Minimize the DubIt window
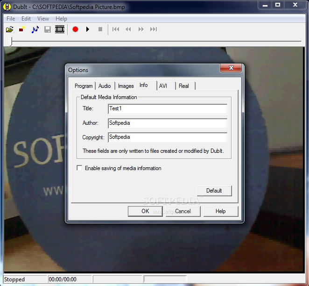Screen dimensions: 309x286 265,5
